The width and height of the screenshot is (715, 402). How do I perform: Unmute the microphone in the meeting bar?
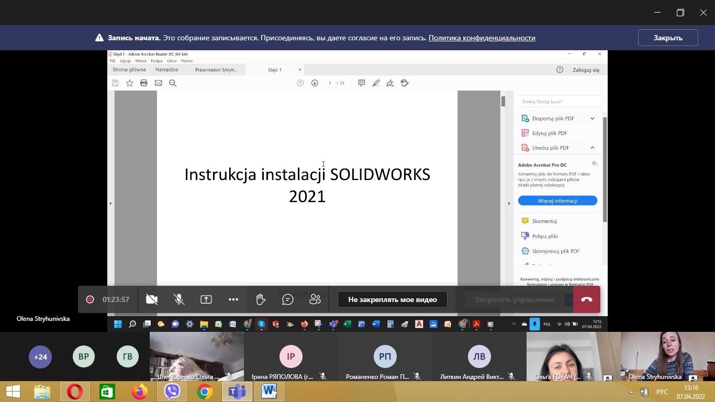point(179,299)
